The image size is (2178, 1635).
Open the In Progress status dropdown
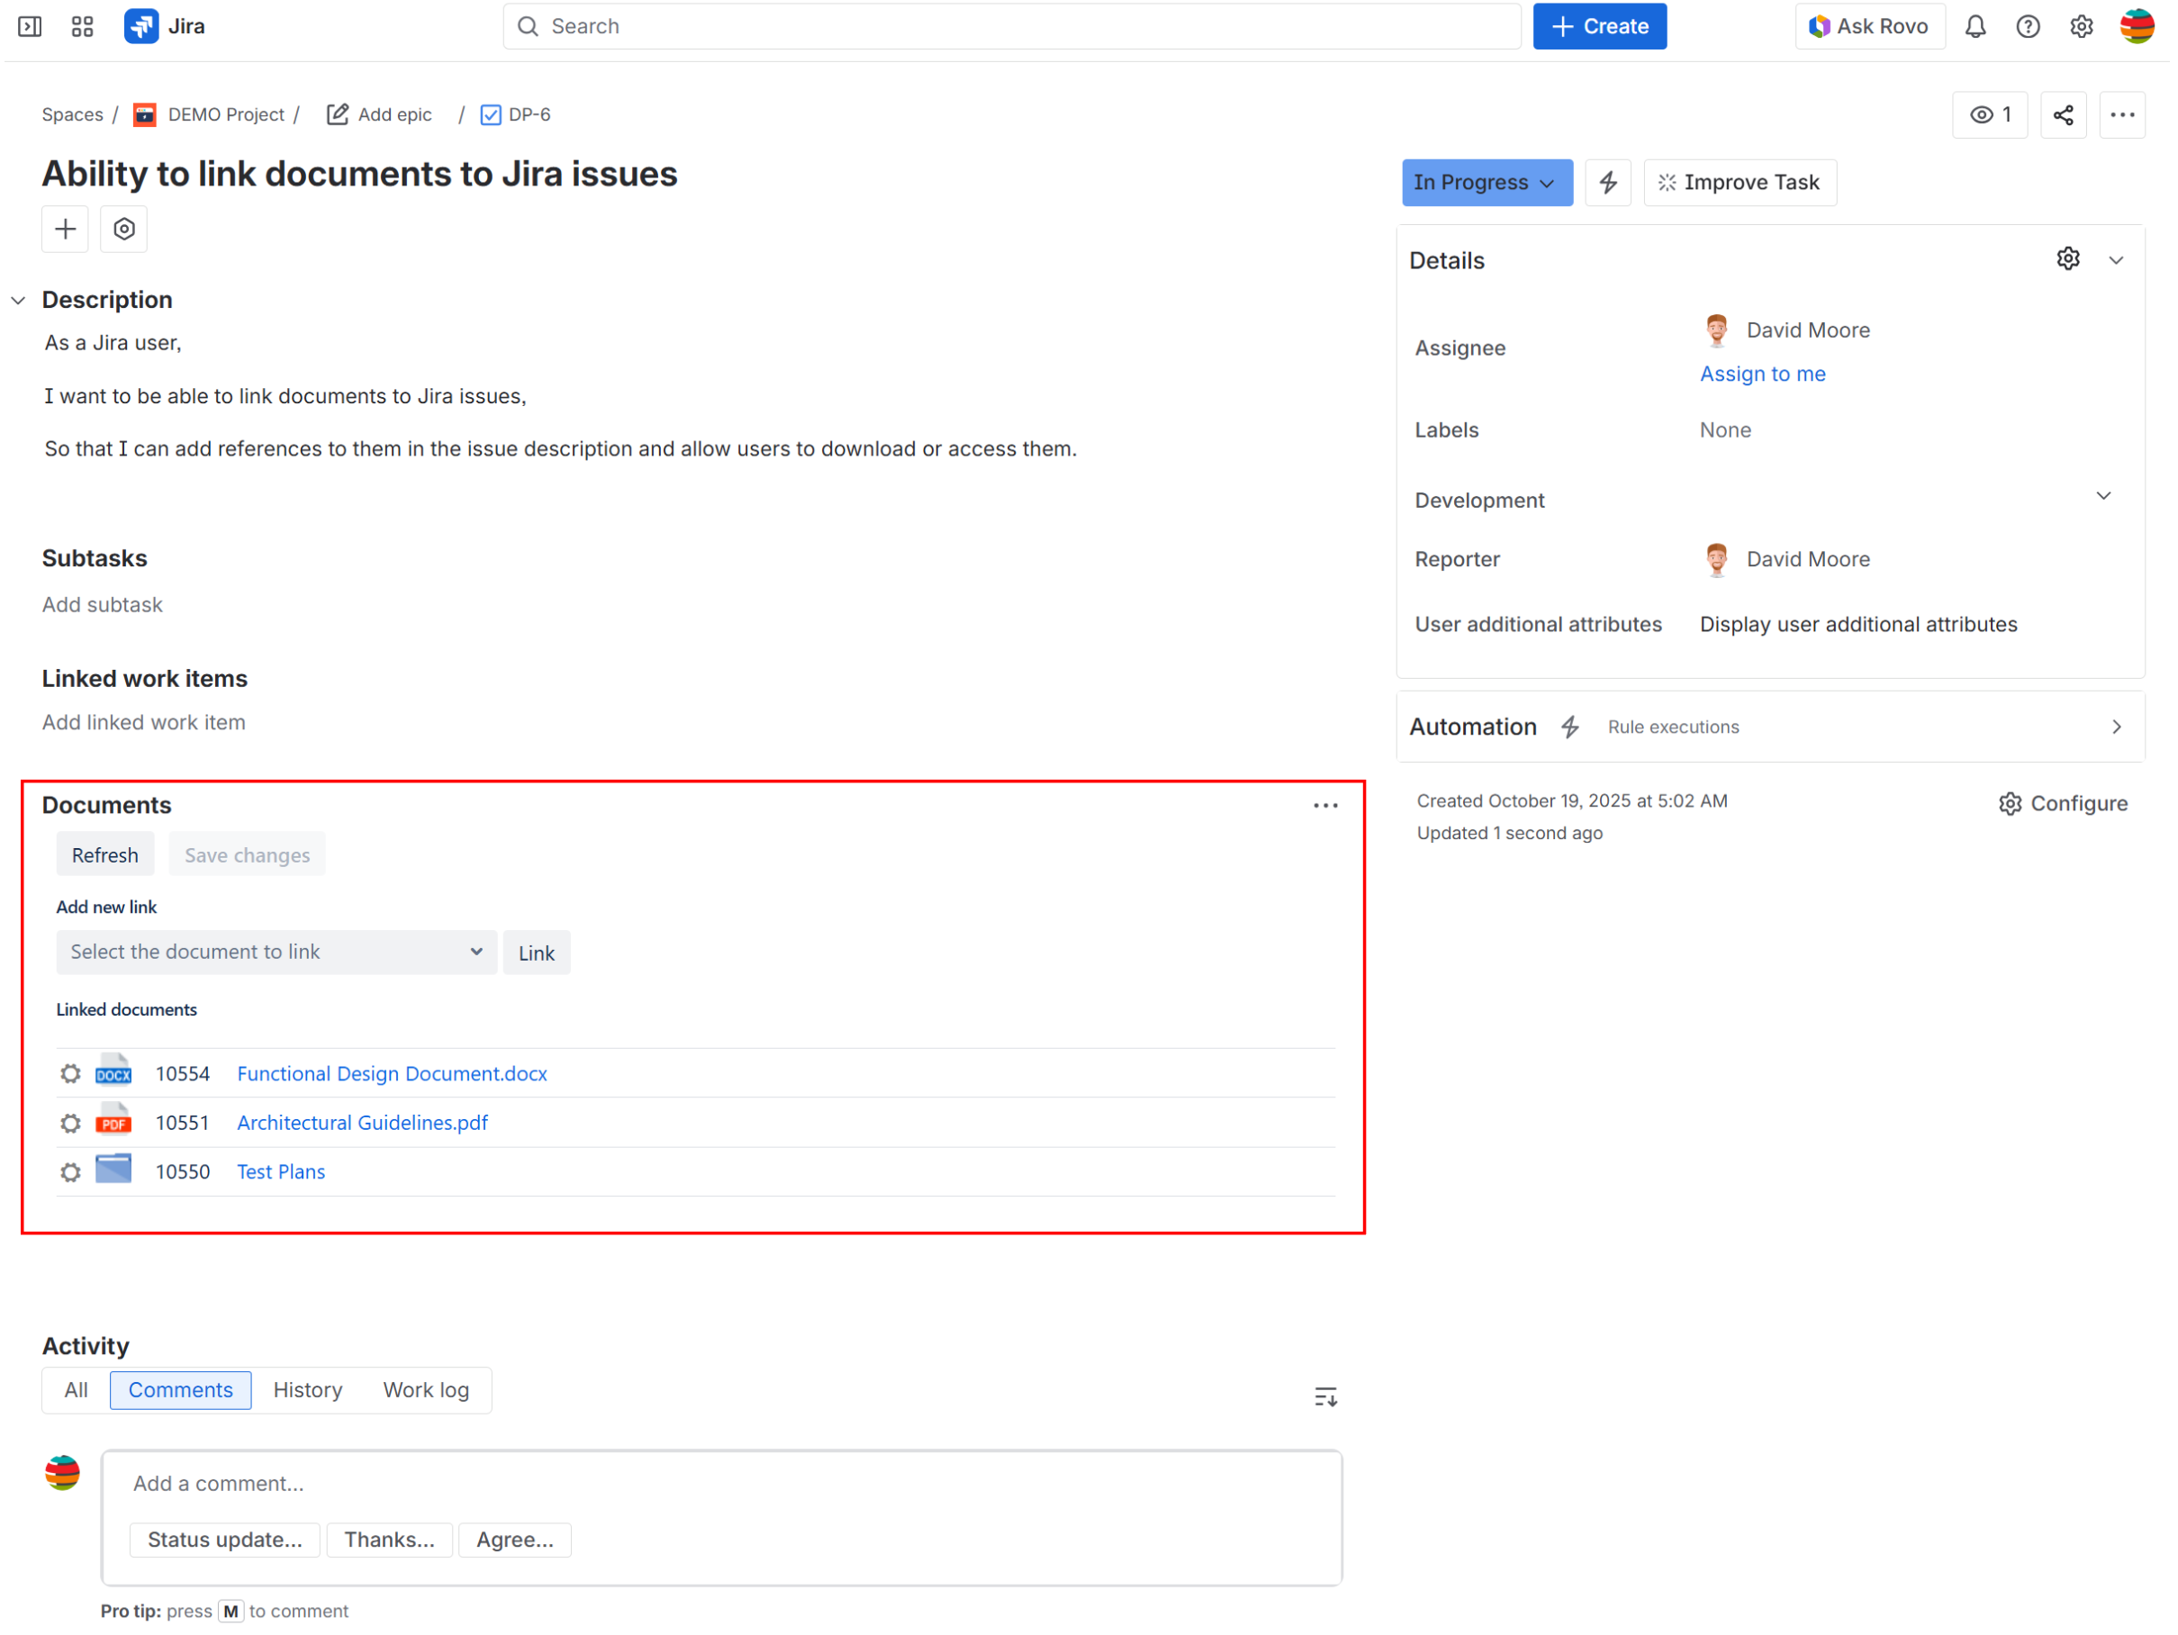coord(1486,182)
